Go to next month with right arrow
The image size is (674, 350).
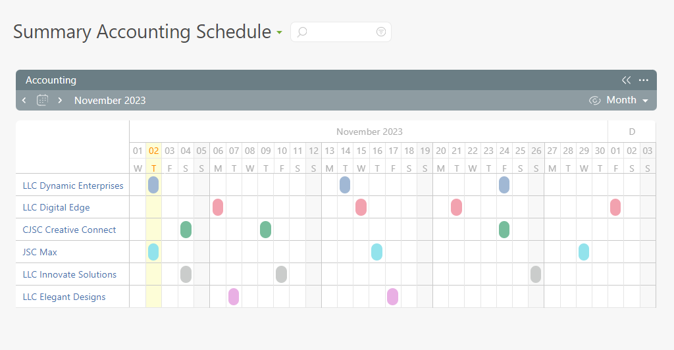(x=60, y=101)
